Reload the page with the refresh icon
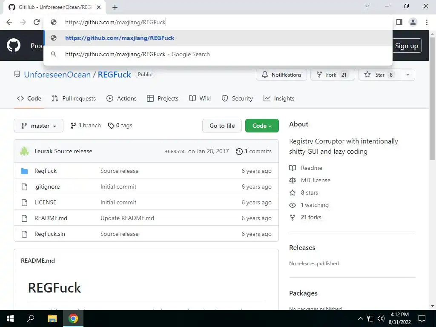The height and width of the screenshot is (327, 436). (37, 22)
